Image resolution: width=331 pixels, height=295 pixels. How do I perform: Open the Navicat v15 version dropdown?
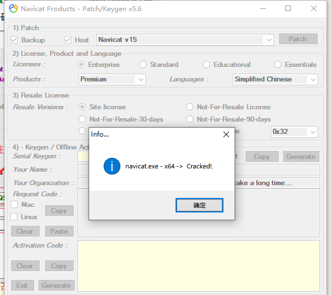(185, 40)
